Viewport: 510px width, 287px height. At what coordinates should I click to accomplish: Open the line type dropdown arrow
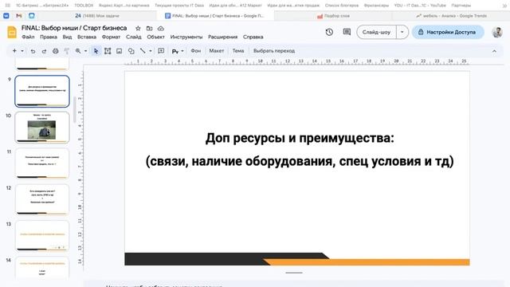point(151,51)
